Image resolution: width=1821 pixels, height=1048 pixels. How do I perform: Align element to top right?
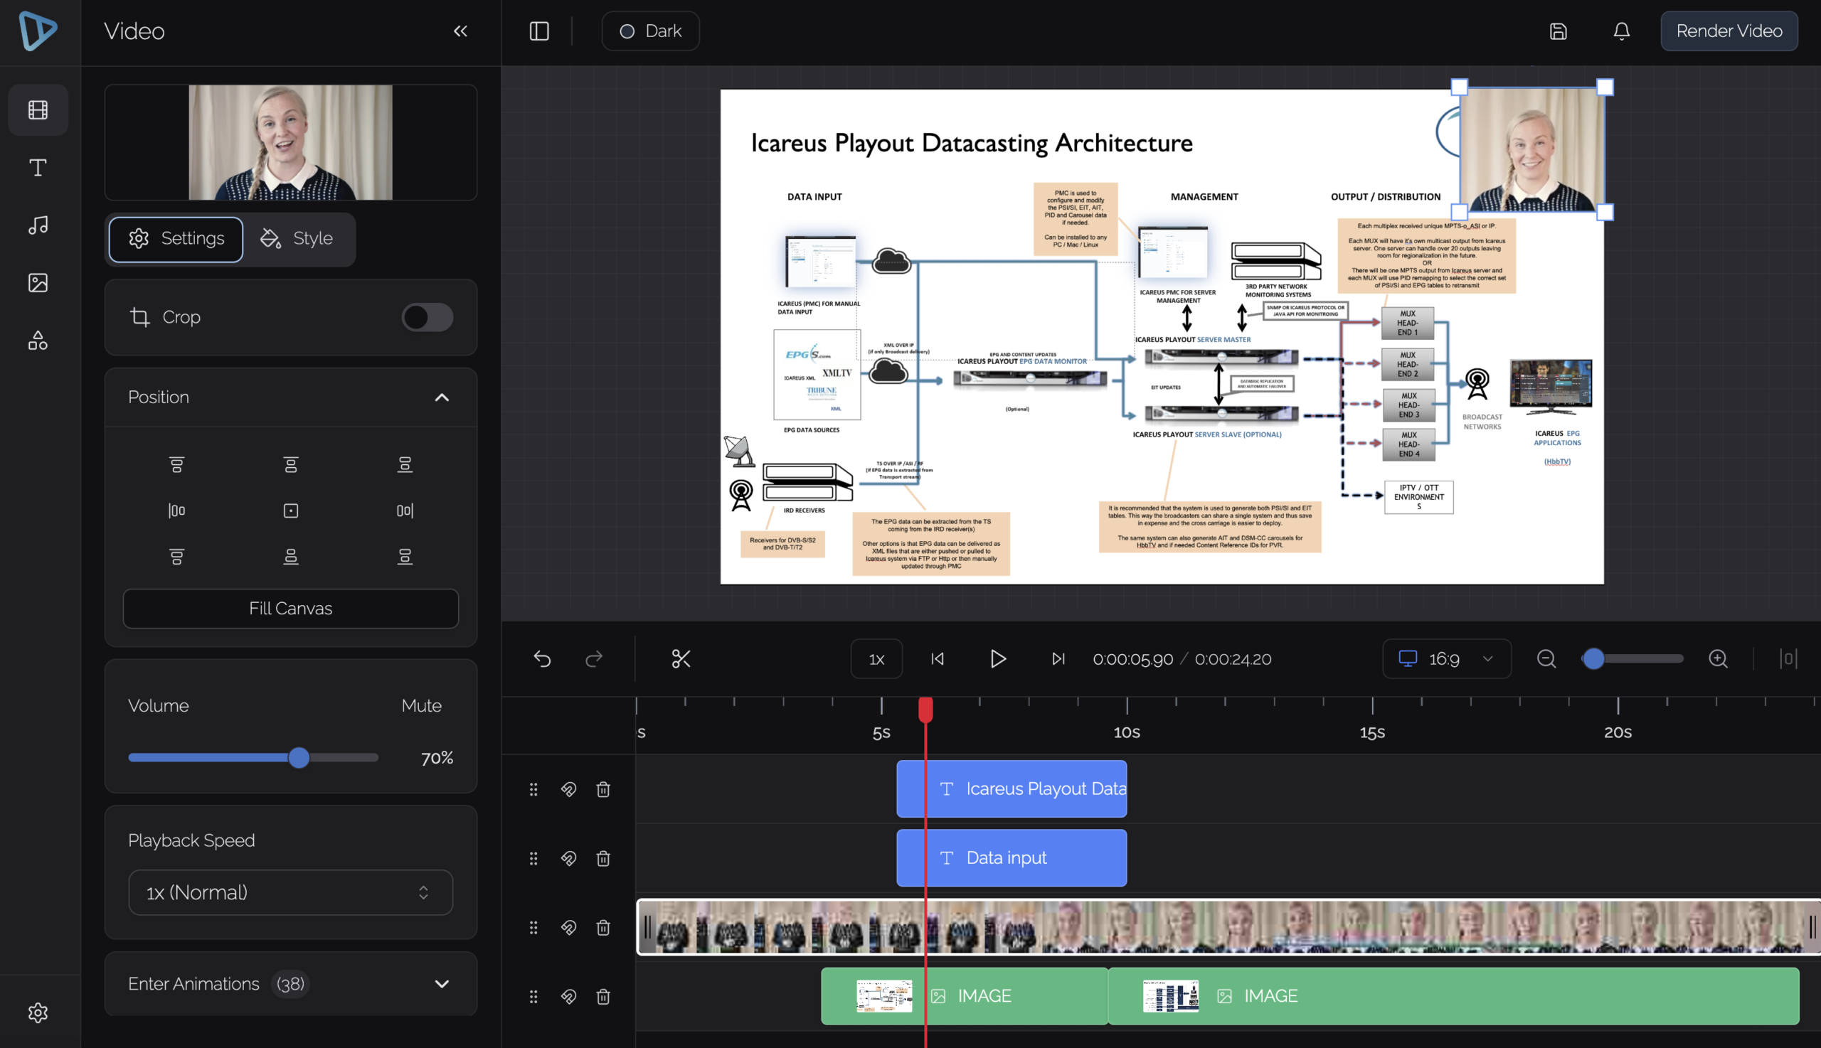tap(405, 465)
